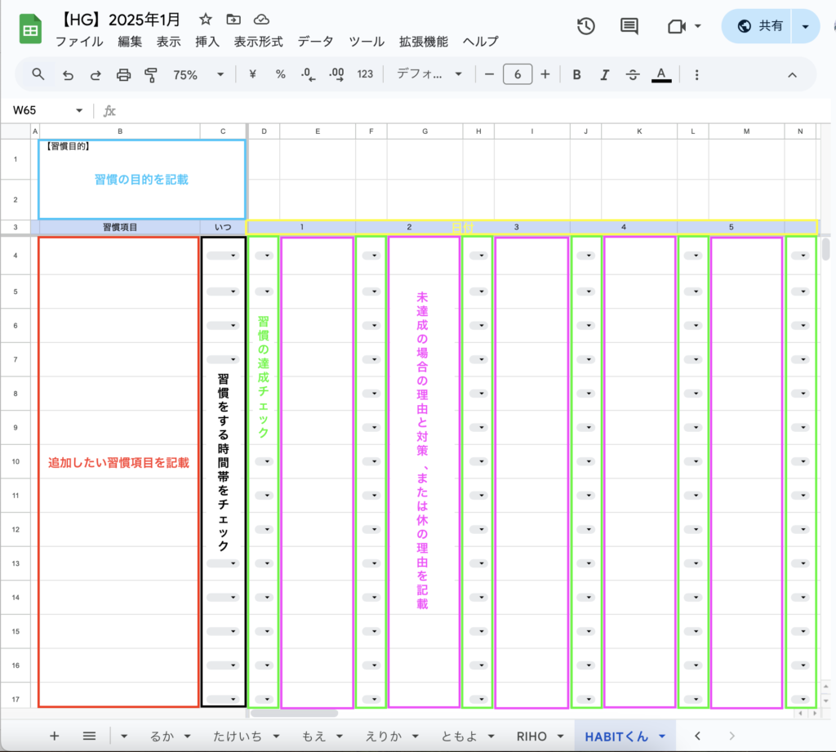Image resolution: width=836 pixels, height=752 pixels.
Task: Add a new sheet with plus button
Action: click(x=55, y=736)
